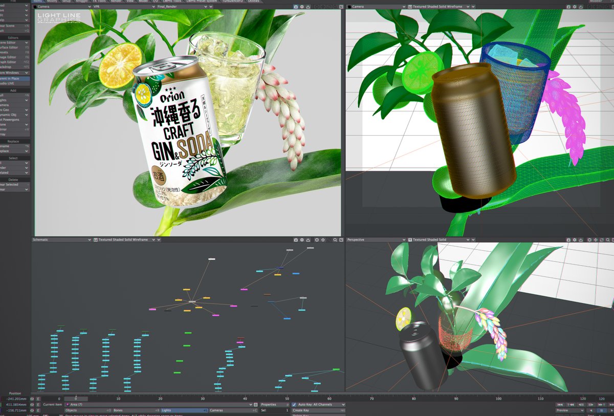Click the E envelope button for Y position
Image resolution: width=614 pixels, height=416 pixels.
point(38,404)
